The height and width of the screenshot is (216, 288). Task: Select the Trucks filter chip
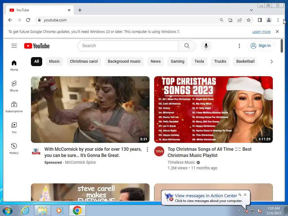point(220,61)
